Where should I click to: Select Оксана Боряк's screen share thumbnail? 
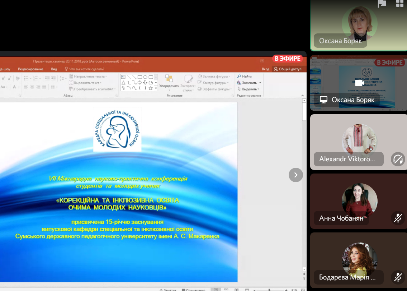(358, 83)
